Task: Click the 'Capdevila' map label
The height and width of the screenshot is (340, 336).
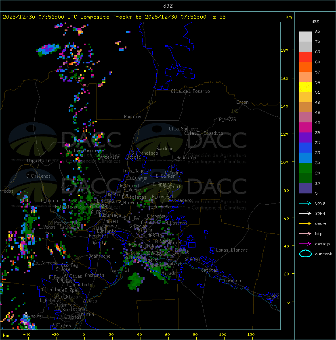Action: [108, 157]
